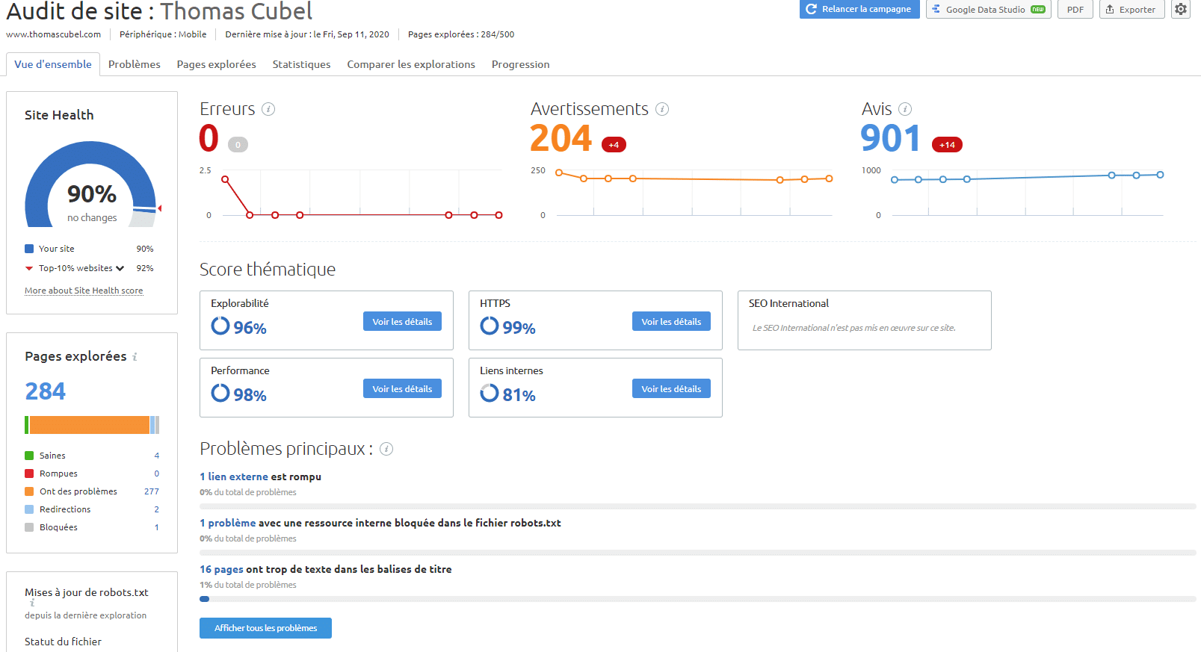Screen dimensions: 1201x652
Task: Click the Exporter upload icon
Action: 1110,9
